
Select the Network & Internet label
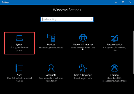tap(83, 44)
